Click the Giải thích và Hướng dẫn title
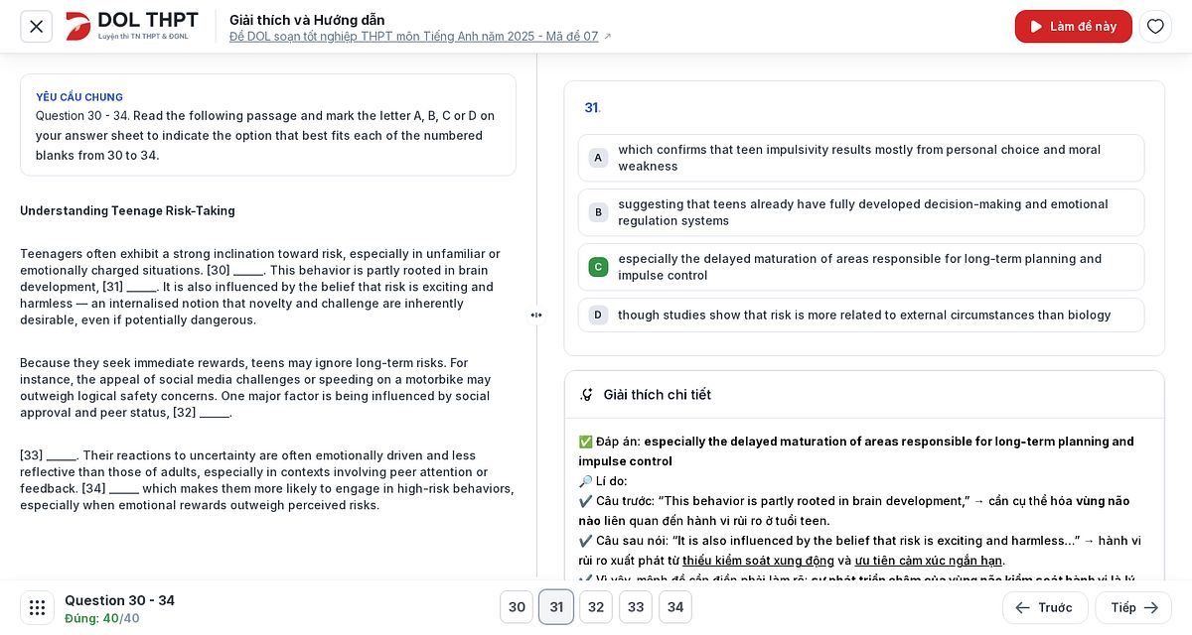Image resolution: width=1192 pixels, height=635 pixels. [307, 20]
